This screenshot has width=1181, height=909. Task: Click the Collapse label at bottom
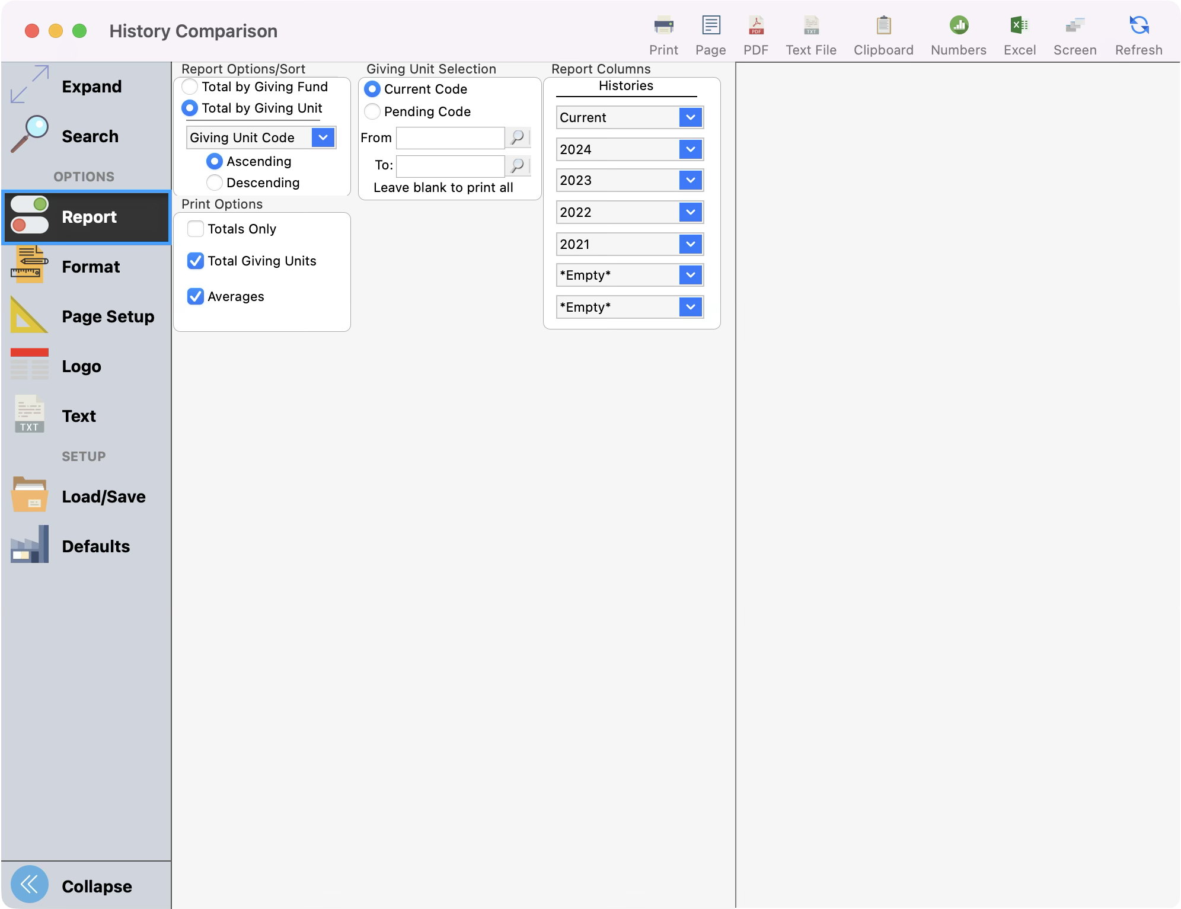[x=97, y=886]
